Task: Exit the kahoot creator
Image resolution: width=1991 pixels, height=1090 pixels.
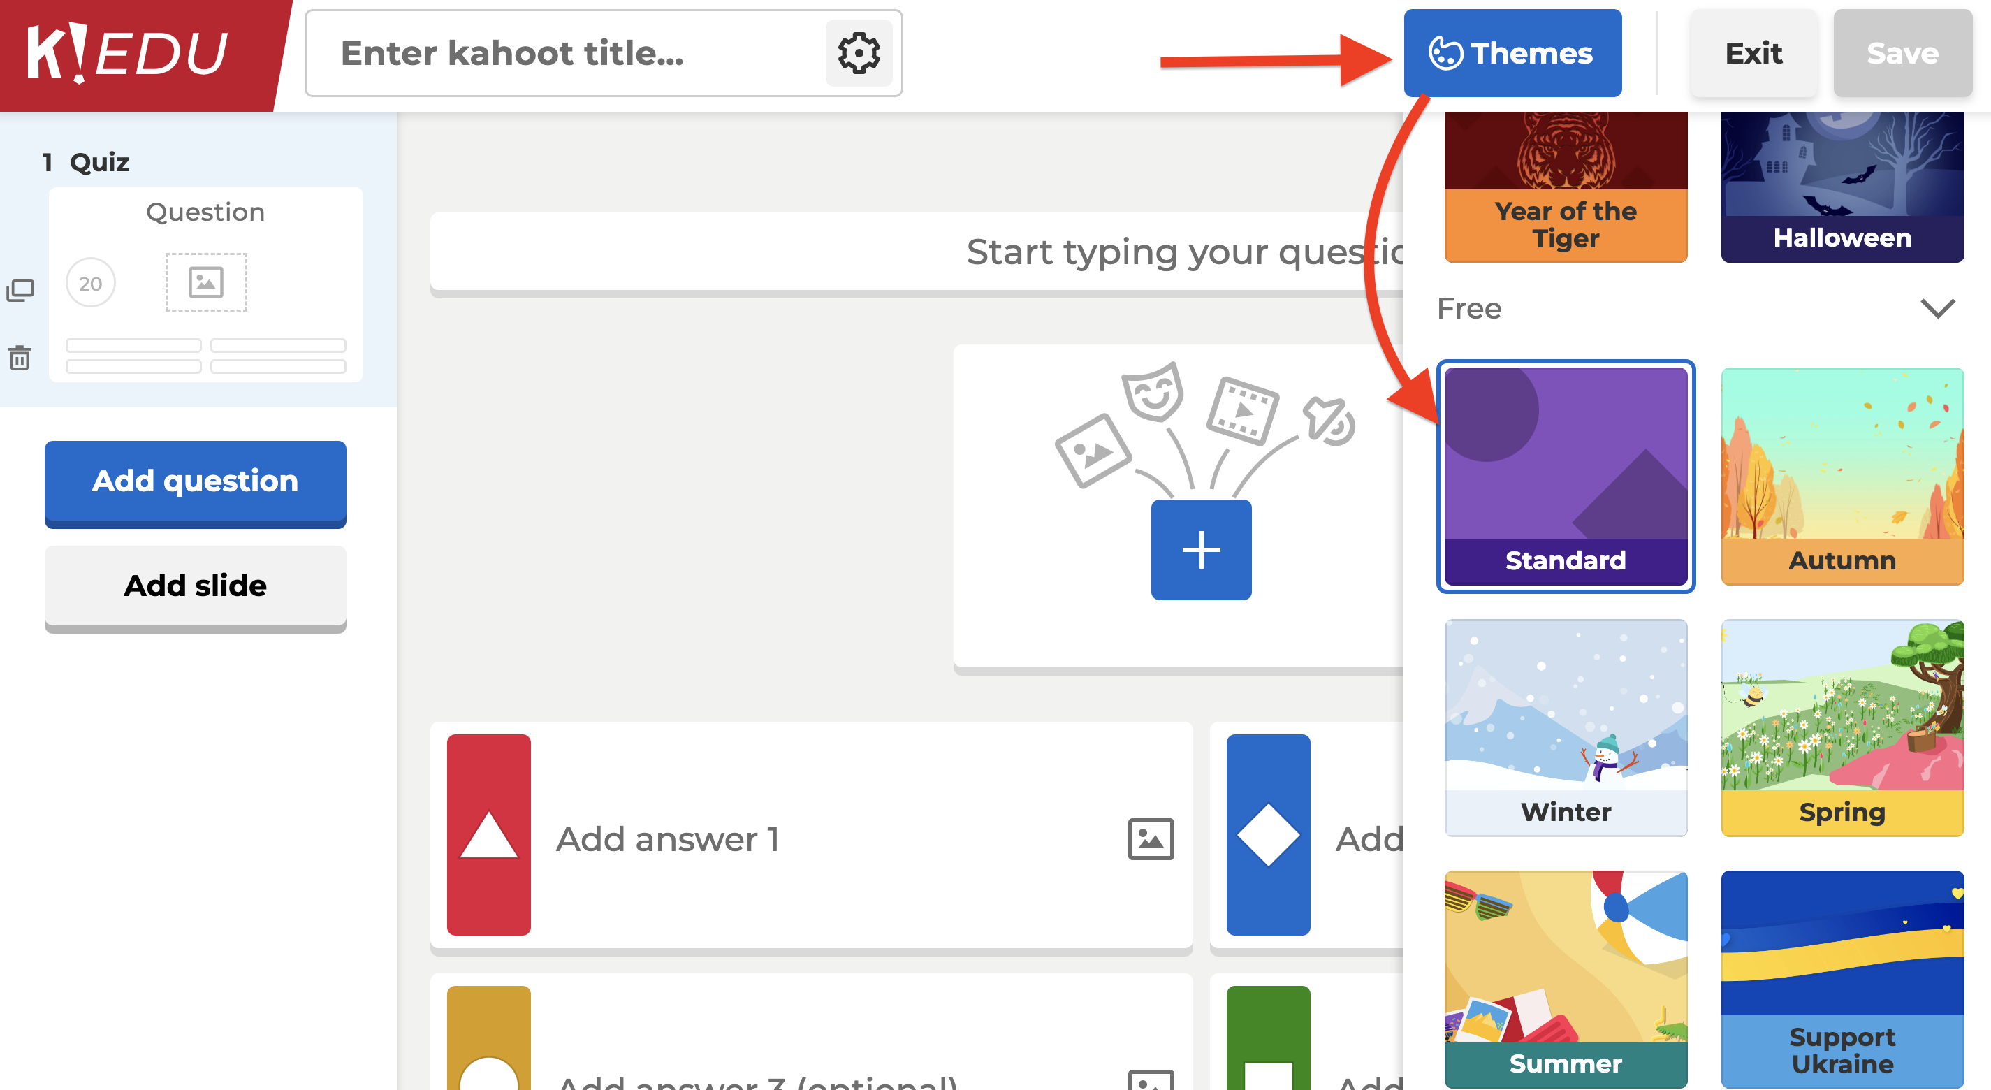Action: (1753, 53)
